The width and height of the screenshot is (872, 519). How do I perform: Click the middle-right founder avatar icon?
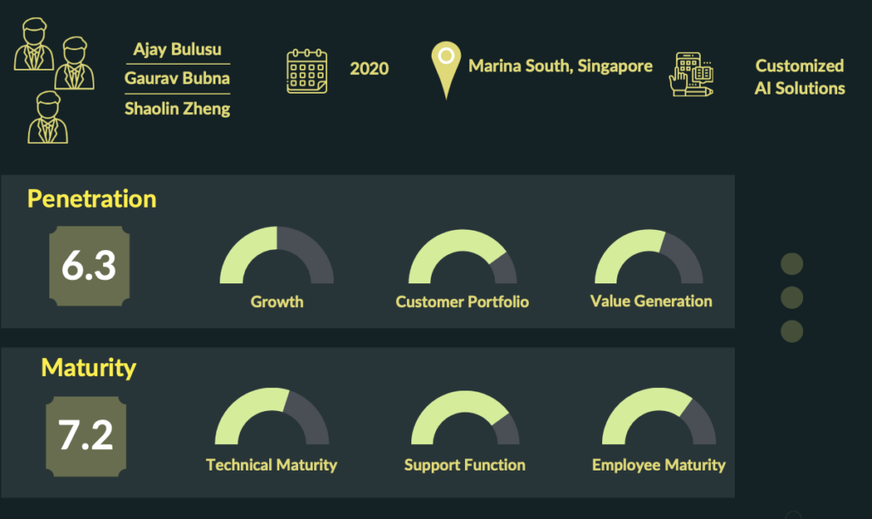(x=75, y=63)
